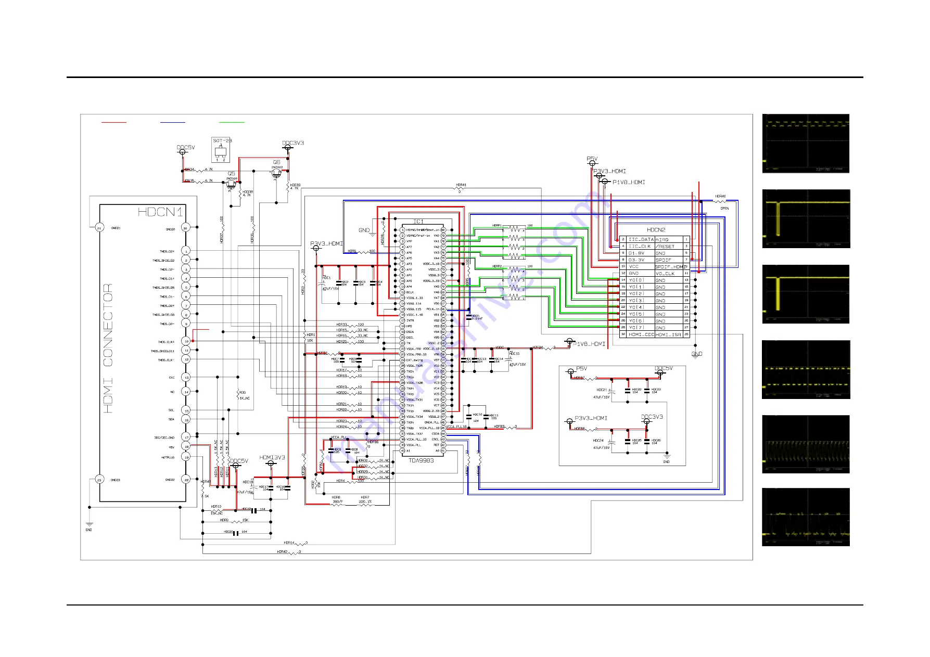Click the TMDS_SHIELD2 pin label
Screen dimensions: 930x657
[163, 261]
